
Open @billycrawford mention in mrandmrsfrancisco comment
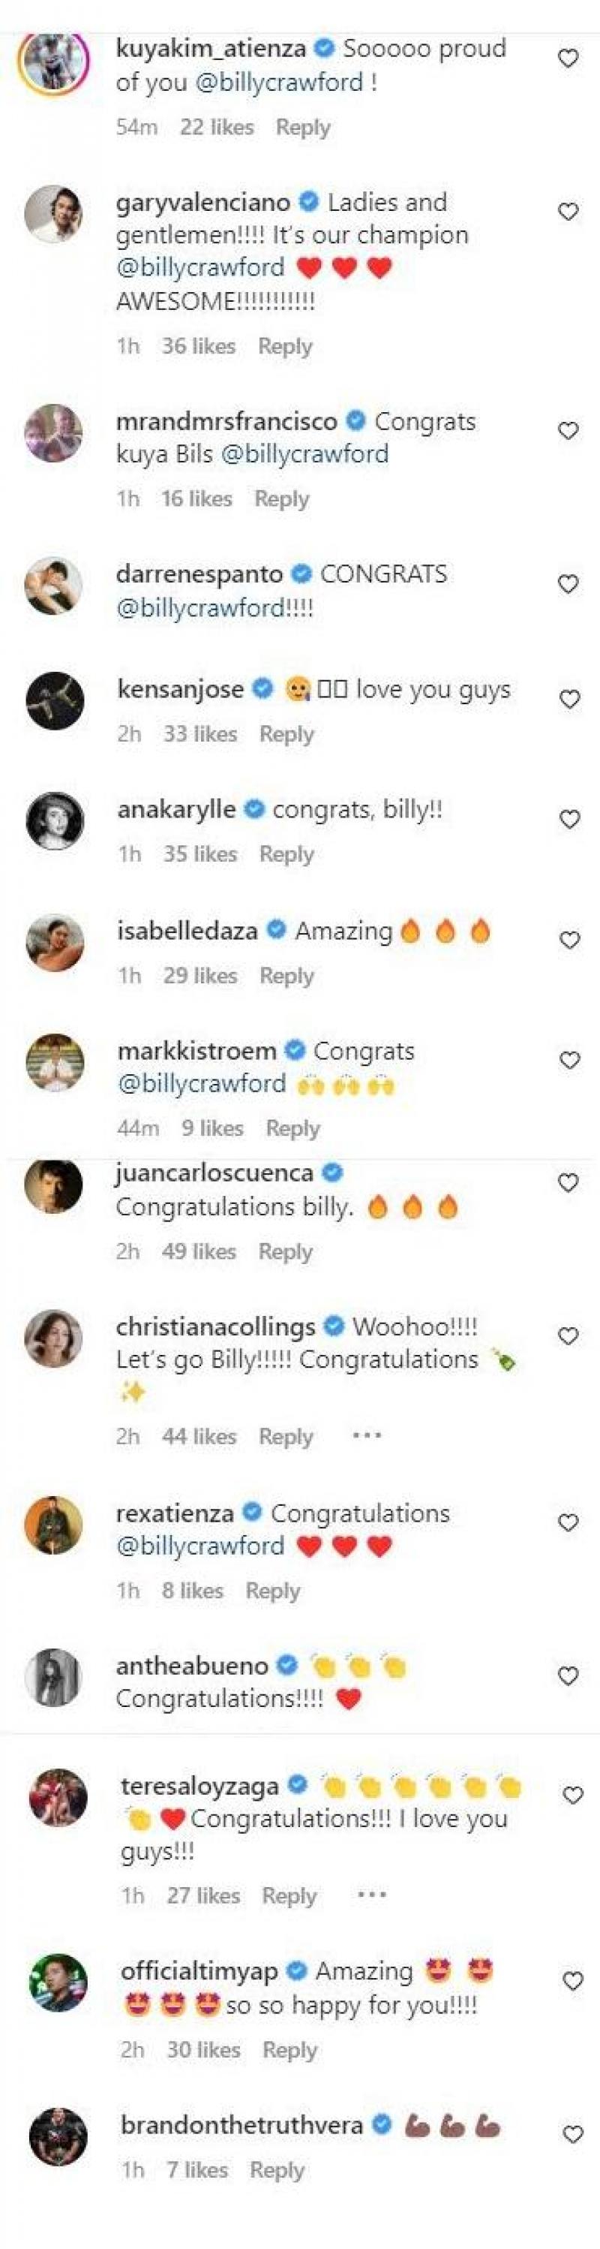pyautogui.click(x=305, y=454)
